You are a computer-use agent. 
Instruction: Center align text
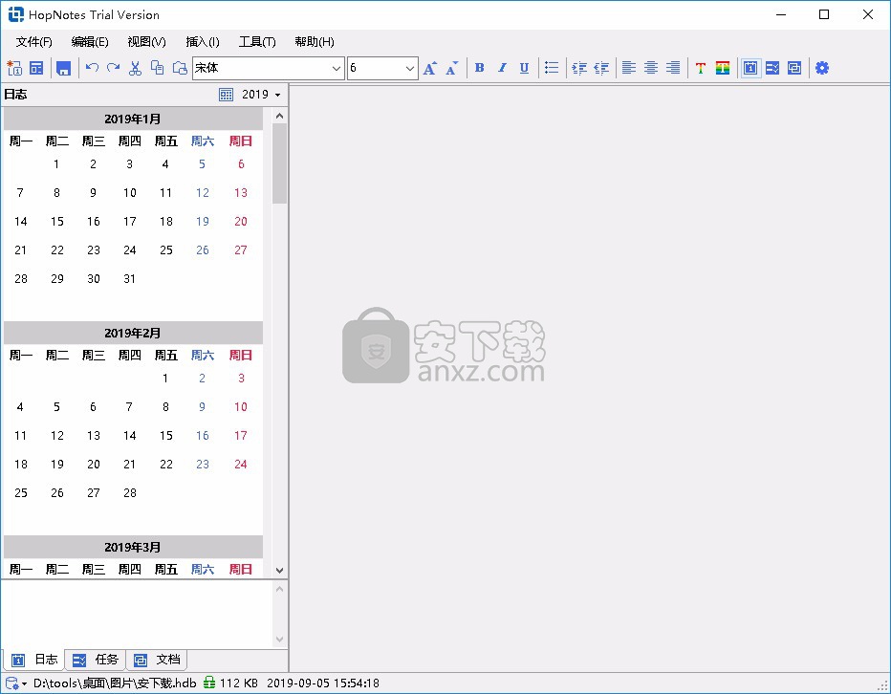[651, 68]
